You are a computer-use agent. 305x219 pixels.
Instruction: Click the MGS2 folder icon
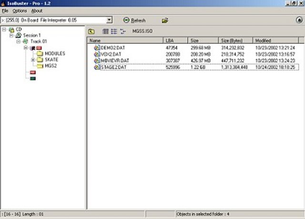tap(40, 66)
